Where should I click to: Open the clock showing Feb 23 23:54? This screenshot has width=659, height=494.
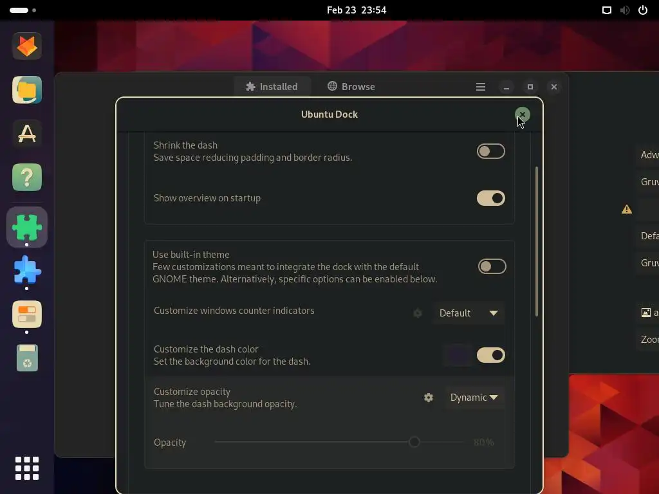357,10
